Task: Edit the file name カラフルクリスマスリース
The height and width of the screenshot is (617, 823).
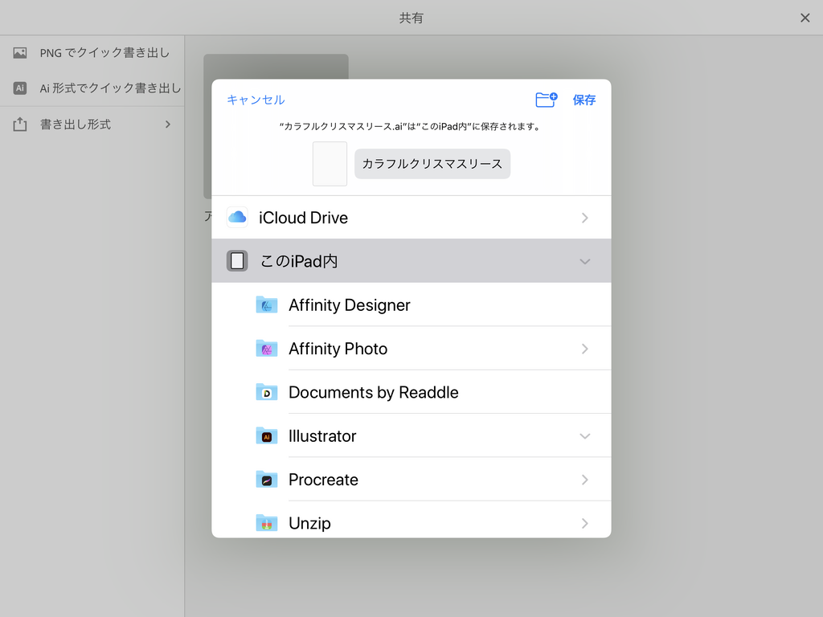Action: pos(432,164)
